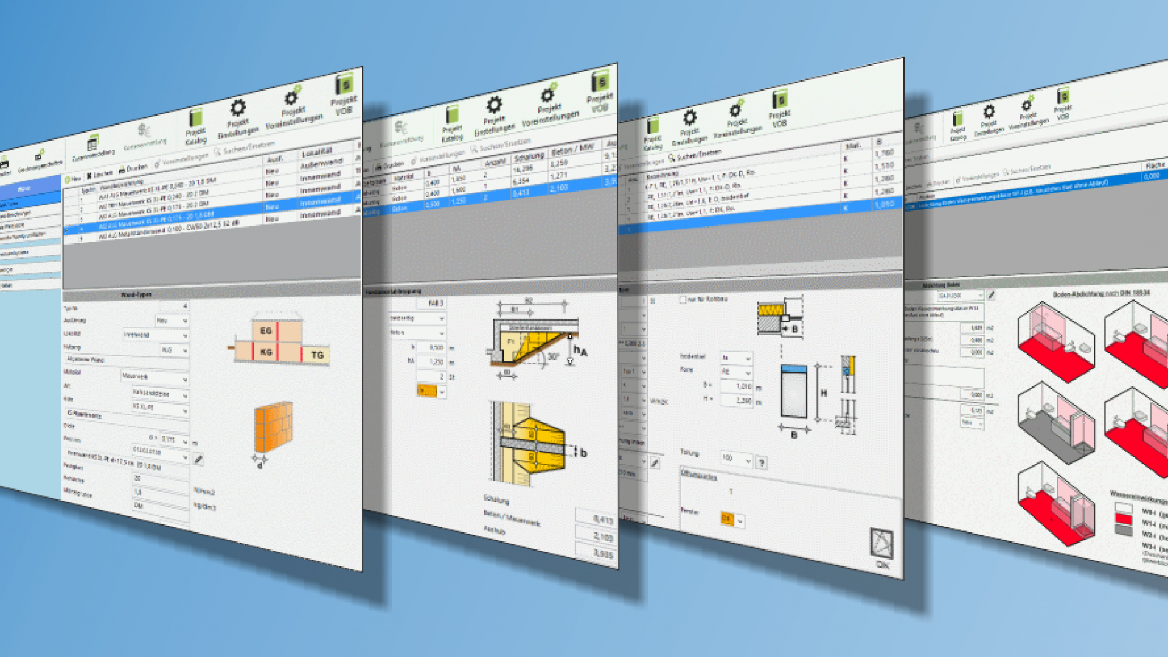
Task: Click the '?' help button next to Teilung
Action: pyautogui.click(x=762, y=463)
